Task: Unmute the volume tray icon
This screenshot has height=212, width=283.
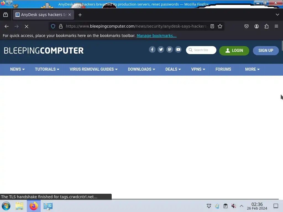Action: (234, 206)
